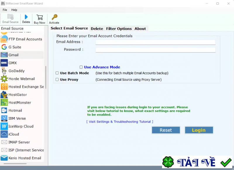The image size is (234, 170).
Task: Switch to Select Email Source tab
Action: pyautogui.click(x=69, y=28)
